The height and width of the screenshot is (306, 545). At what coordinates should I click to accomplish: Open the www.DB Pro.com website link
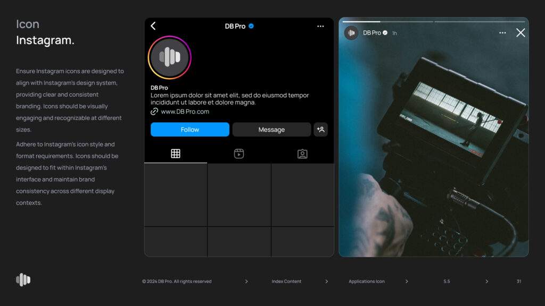(x=185, y=112)
